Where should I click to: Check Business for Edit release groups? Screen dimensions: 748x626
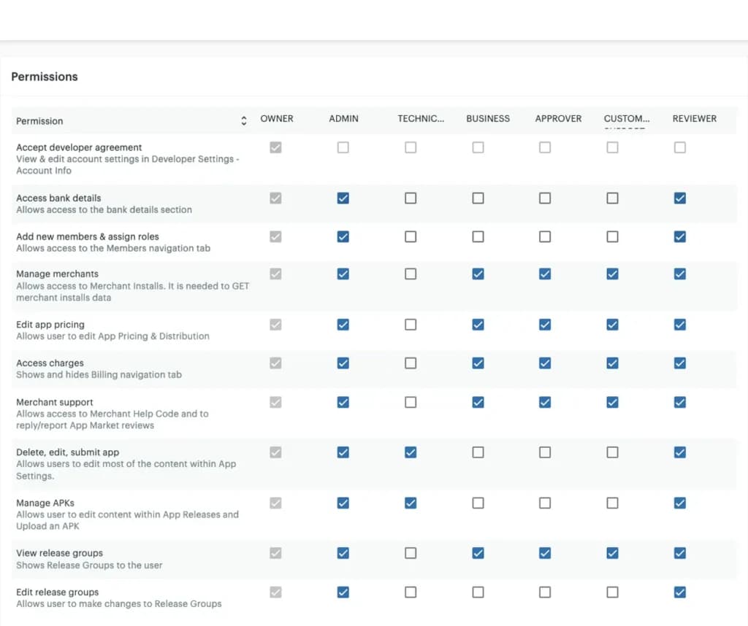tap(478, 592)
